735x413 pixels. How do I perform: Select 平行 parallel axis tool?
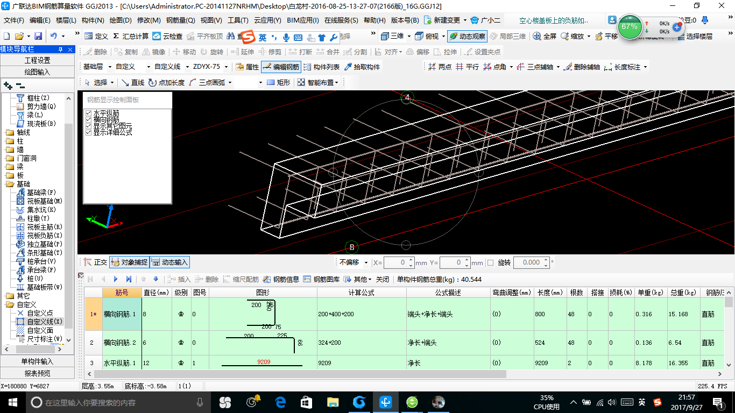[467, 67]
